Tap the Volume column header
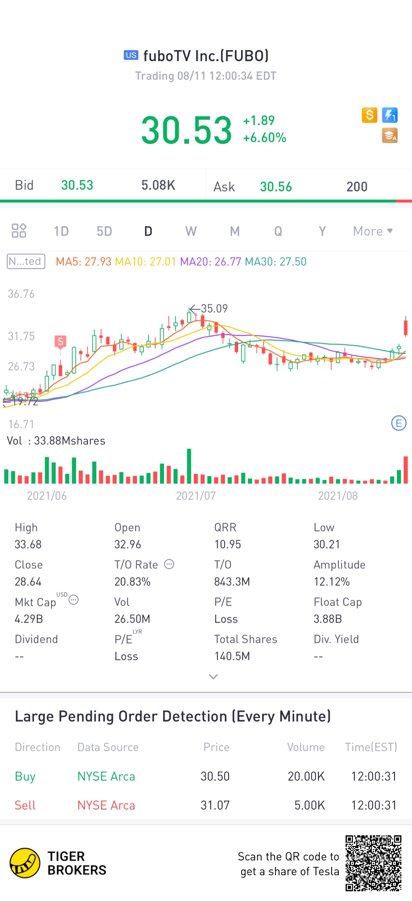Screen dimensions: 412x902 pyautogui.click(x=306, y=747)
